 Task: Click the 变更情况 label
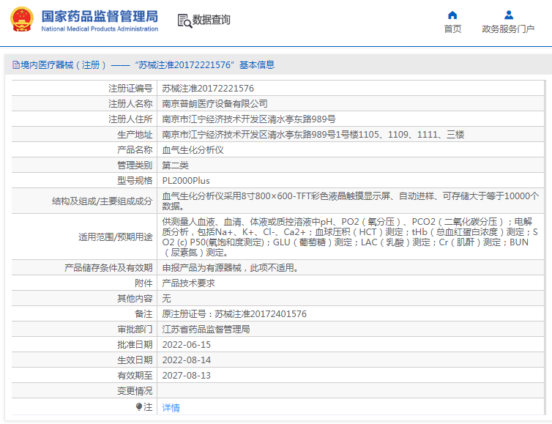pos(135,391)
